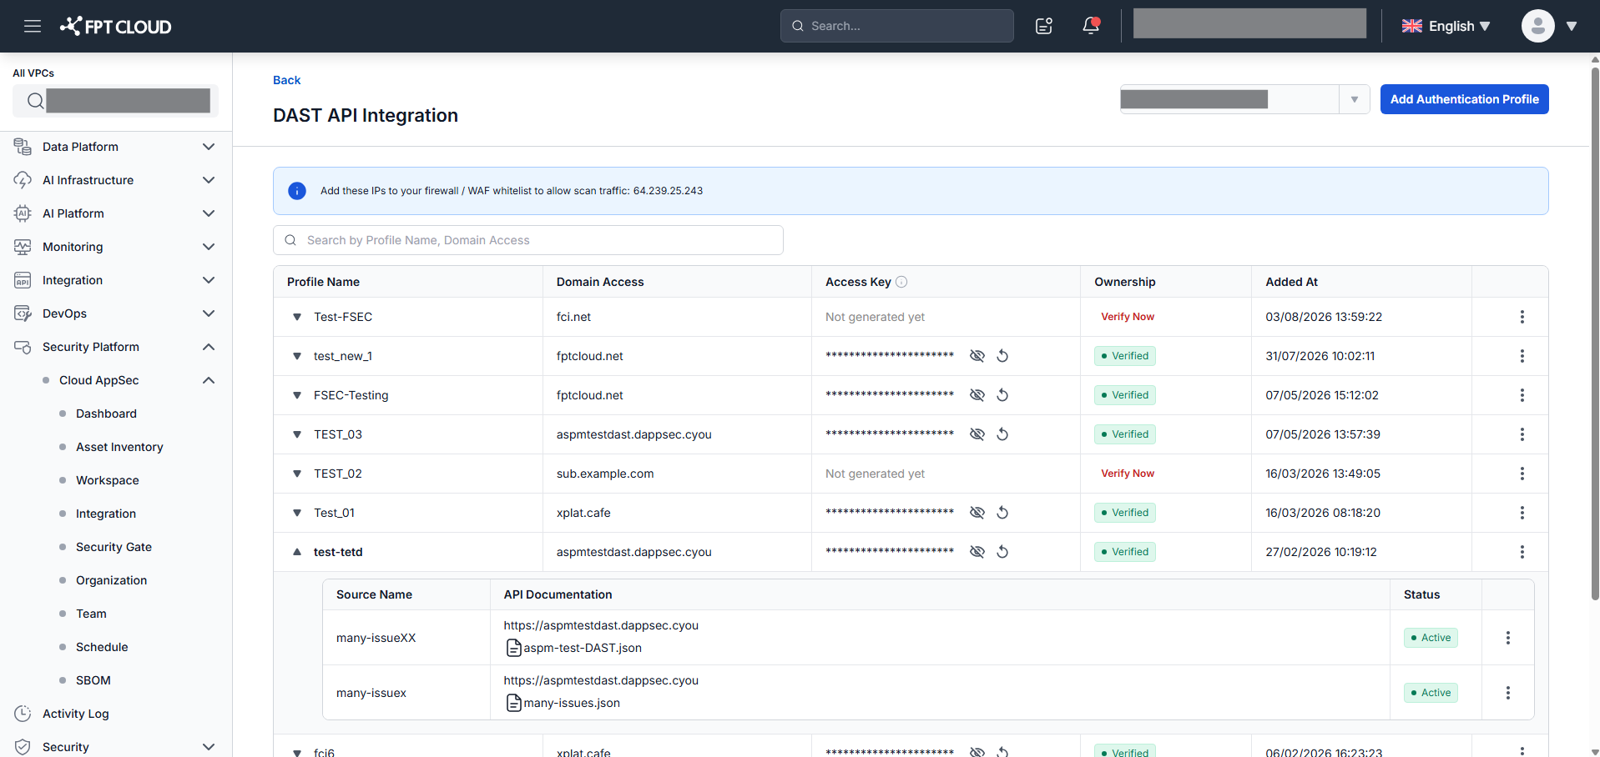Open the notifications bell
1600x757 pixels.
1091,26
